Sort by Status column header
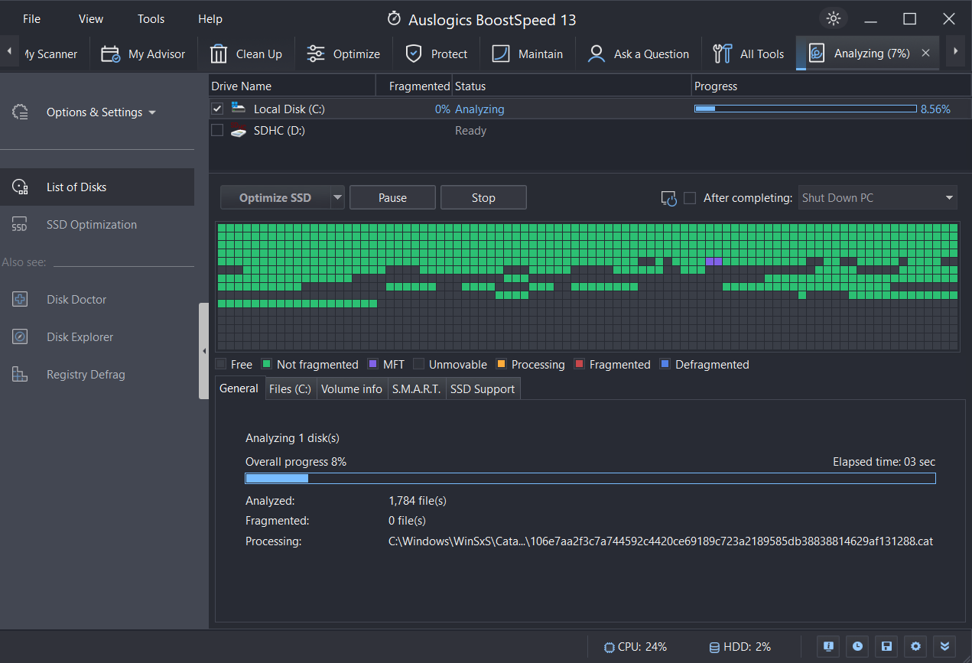This screenshot has height=663, width=972. point(571,86)
